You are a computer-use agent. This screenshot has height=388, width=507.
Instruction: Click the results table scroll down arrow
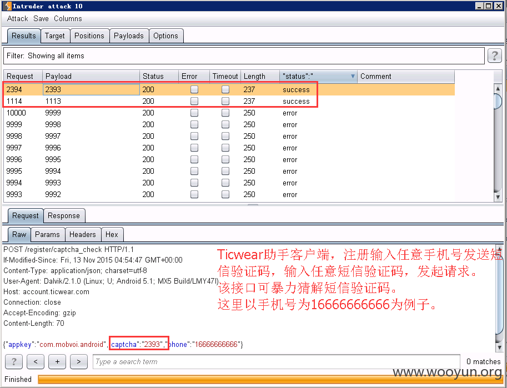(x=498, y=197)
